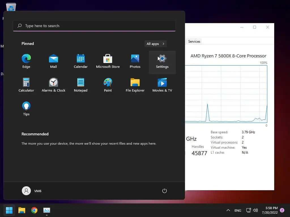Click the Virtual machine Yes value

coord(244,147)
